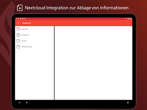Viewport: 147px width, 110px height.
Task: Select the EinsatzFotos folder name
Action: (25, 35)
